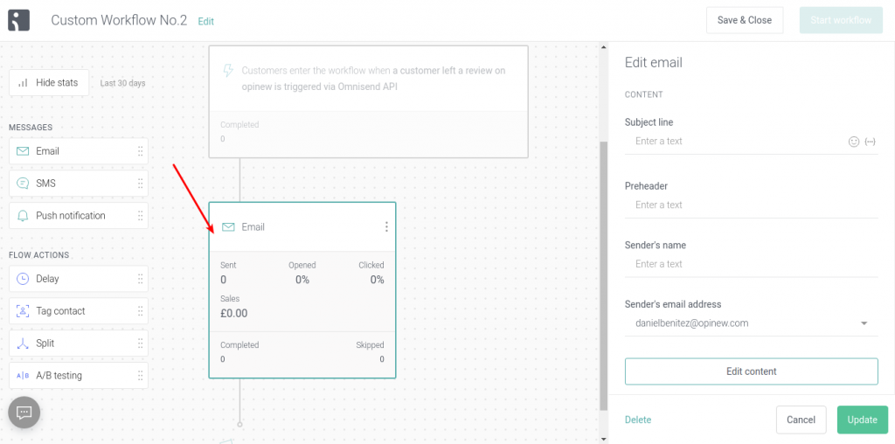The height and width of the screenshot is (444, 895).
Task: Open the chat support bubble icon
Action: click(24, 412)
